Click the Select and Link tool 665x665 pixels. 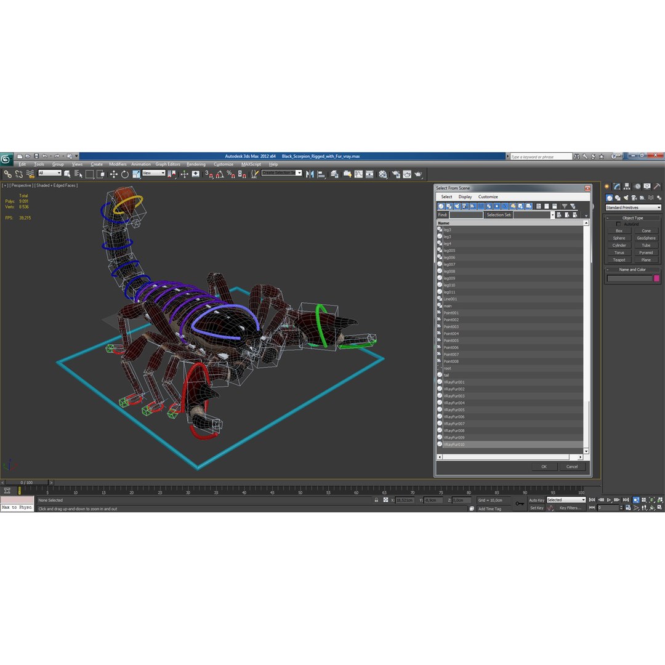pyautogui.click(x=7, y=174)
